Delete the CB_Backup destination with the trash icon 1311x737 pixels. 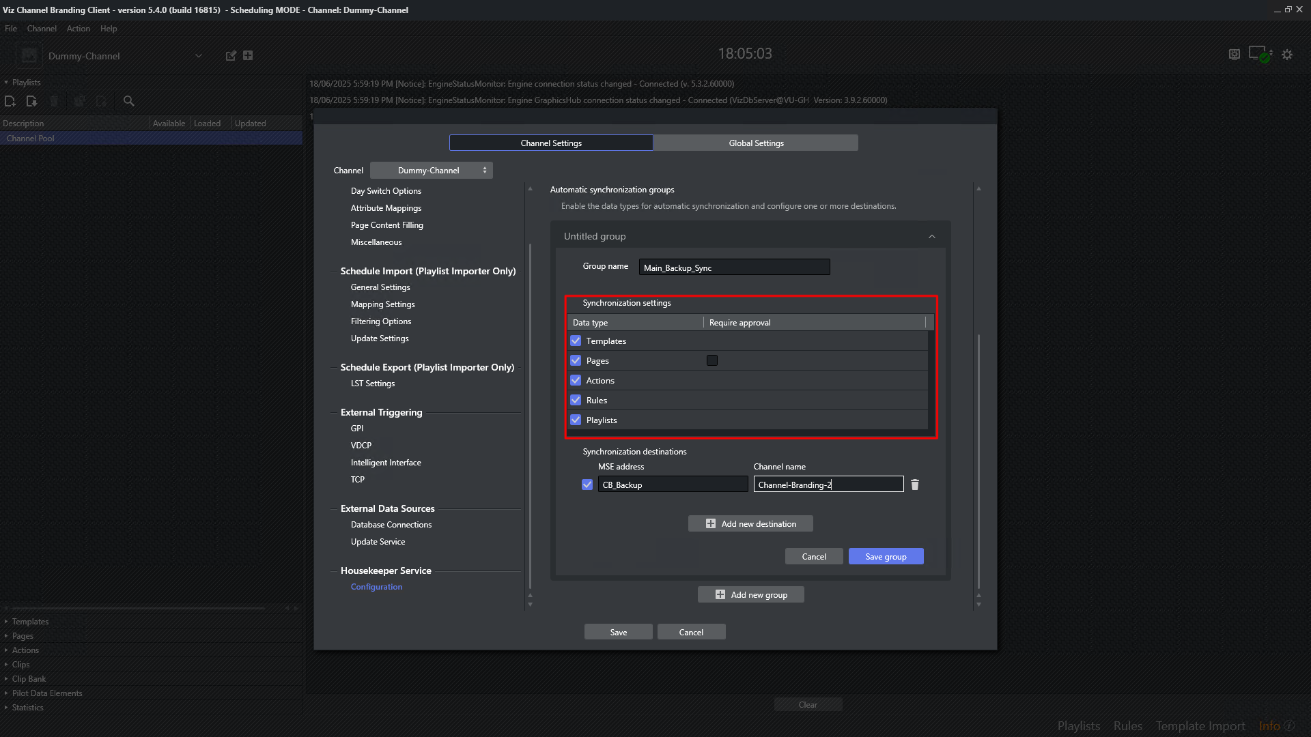915,485
